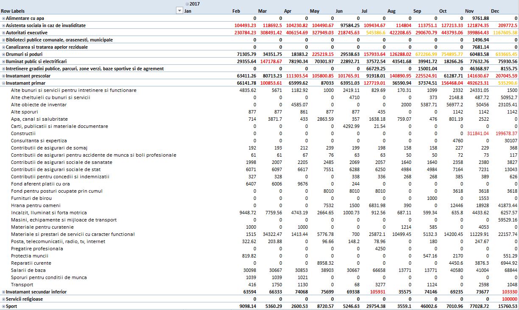Expand the Alimentare cu apa row

point(3,19)
